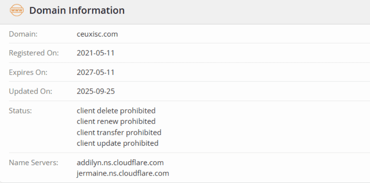
Task: Select the 'Expires On:' label
Action: coord(28,72)
